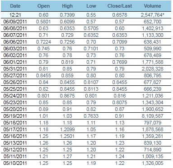The height and width of the screenshot is (168, 173).
Task: Select the date 06/06/2011
Action: click(x=15, y=42)
